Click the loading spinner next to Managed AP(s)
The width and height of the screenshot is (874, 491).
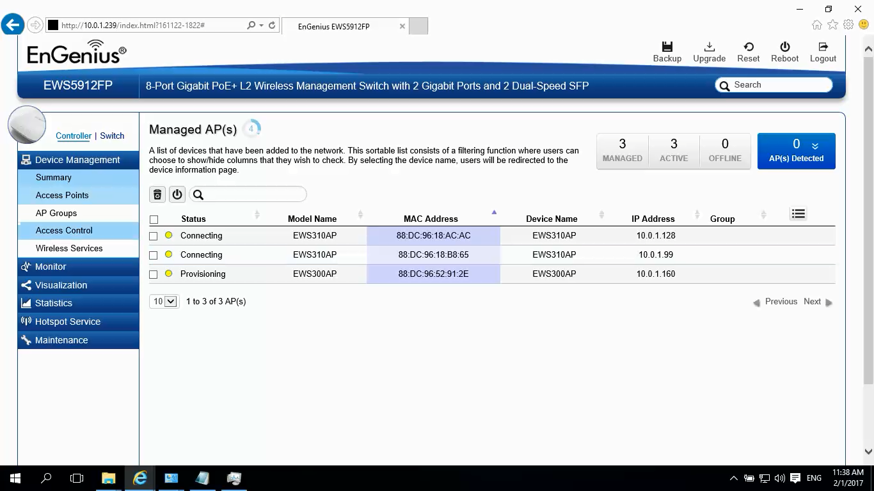click(251, 129)
